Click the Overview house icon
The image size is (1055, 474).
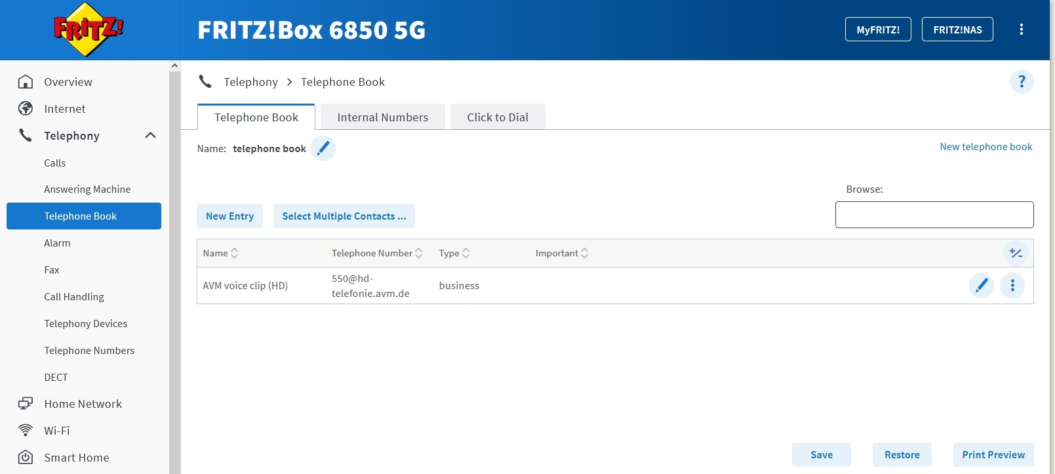pos(26,82)
